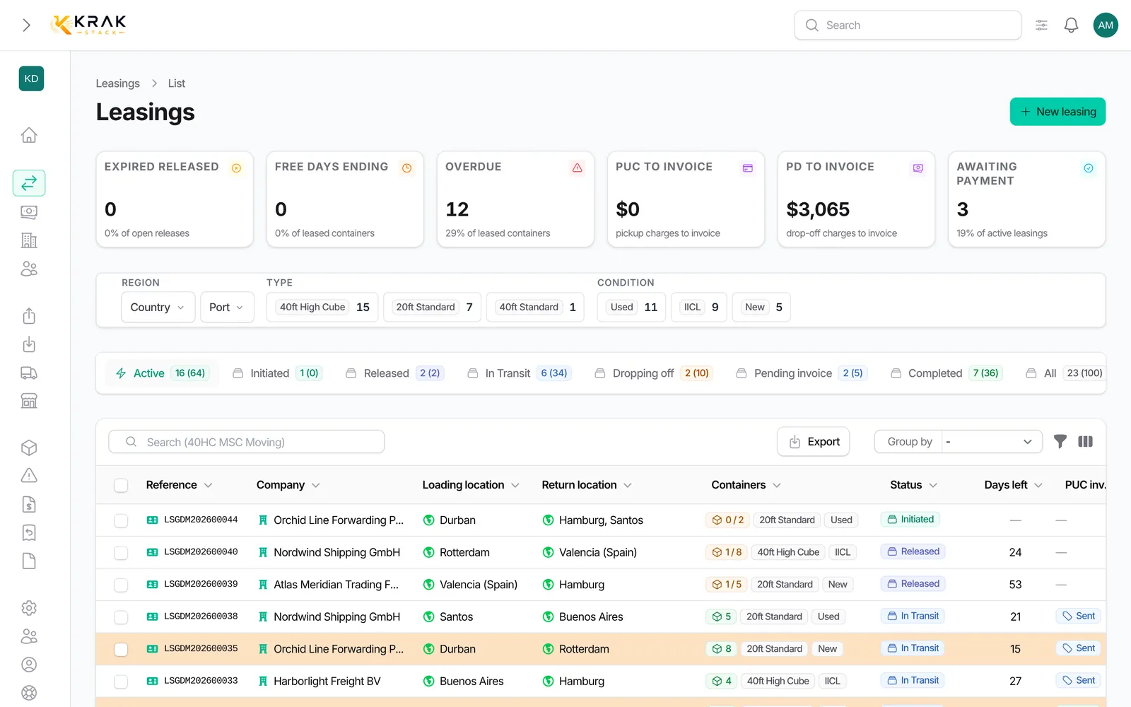Image resolution: width=1131 pixels, height=707 pixels.
Task: Filter by the IICL condition chip
Action: point(699,308)
